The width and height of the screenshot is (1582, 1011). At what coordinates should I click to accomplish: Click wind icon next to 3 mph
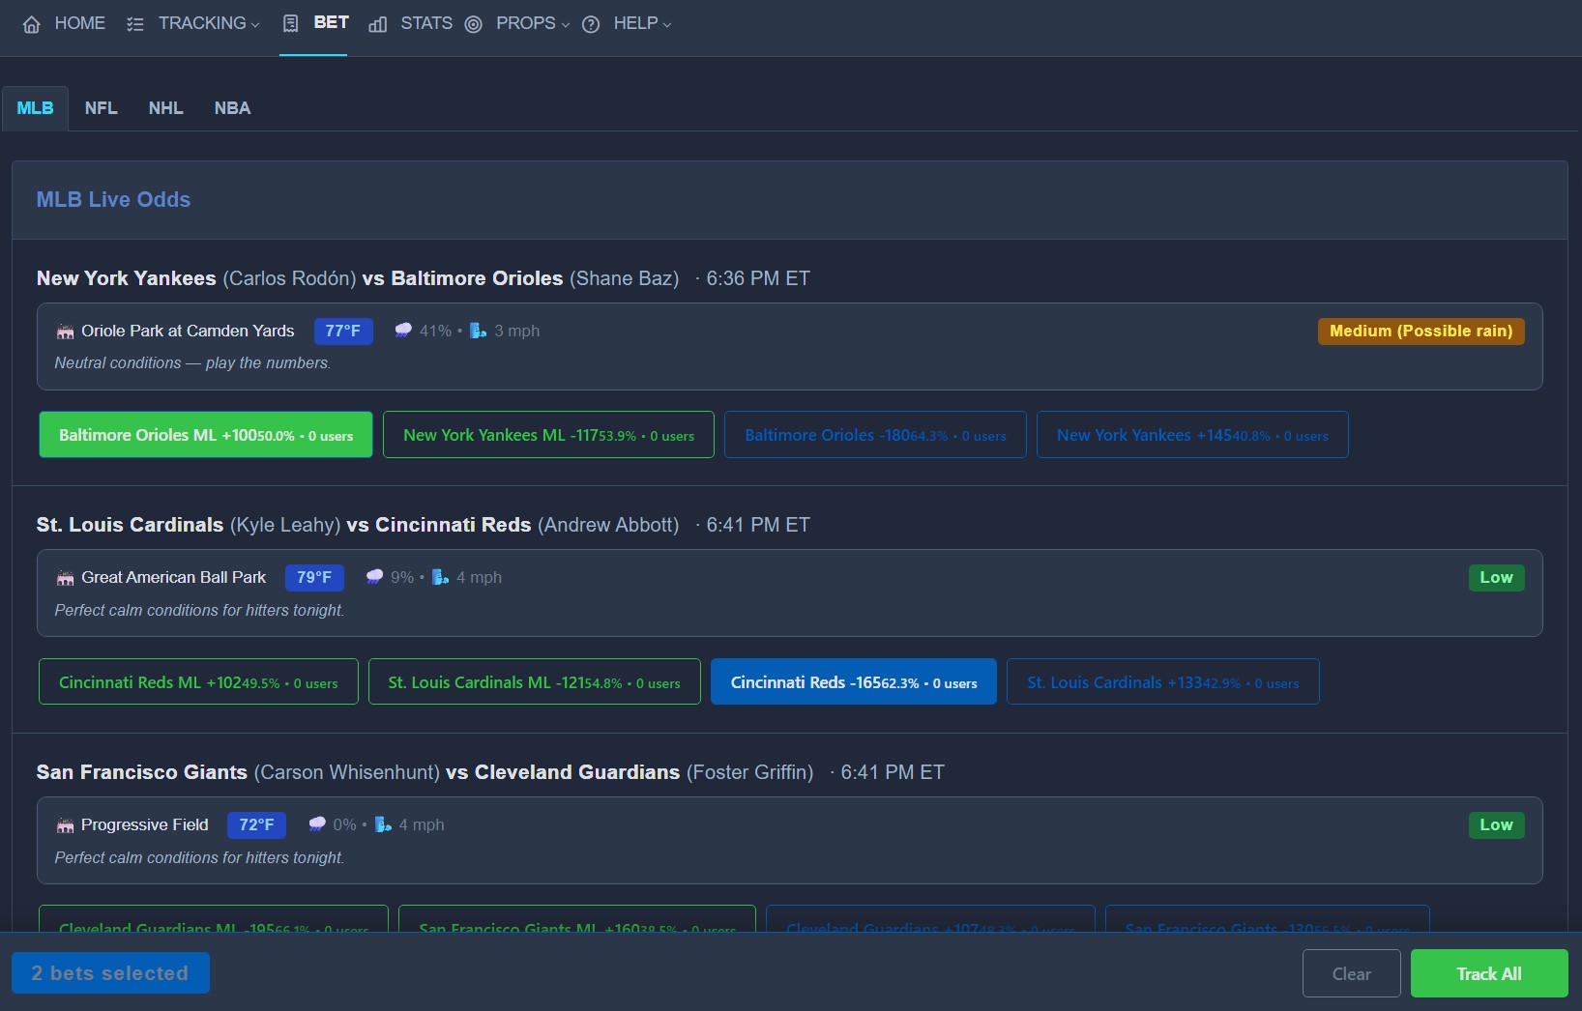tap(478, 331)
